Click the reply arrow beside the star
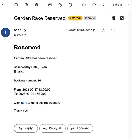This screenshot has width=132, height=139. [x=113, y=30]
